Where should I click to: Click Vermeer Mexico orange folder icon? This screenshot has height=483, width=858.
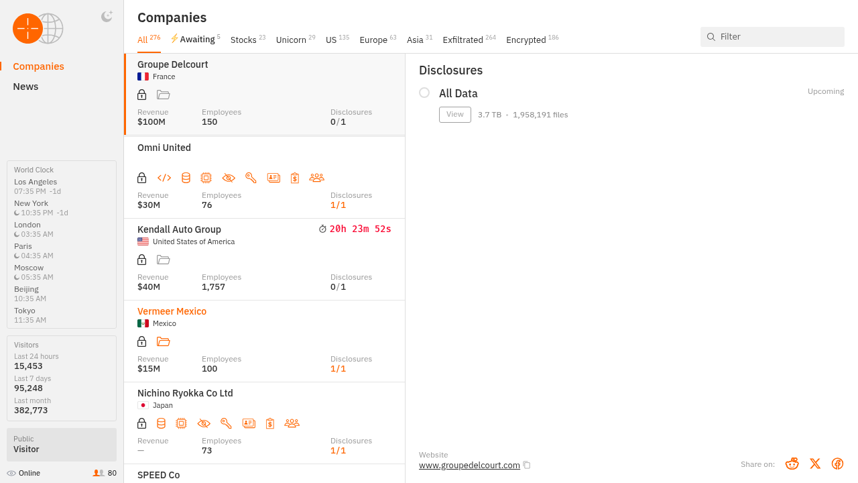tap(164, 341)
